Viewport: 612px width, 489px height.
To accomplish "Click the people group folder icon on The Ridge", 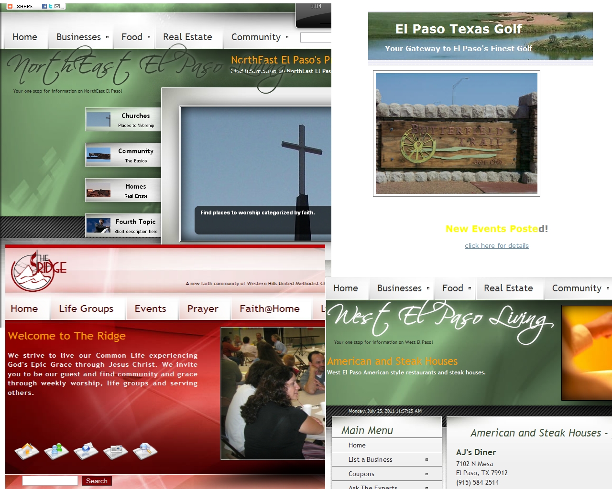I will coord(57,450).
